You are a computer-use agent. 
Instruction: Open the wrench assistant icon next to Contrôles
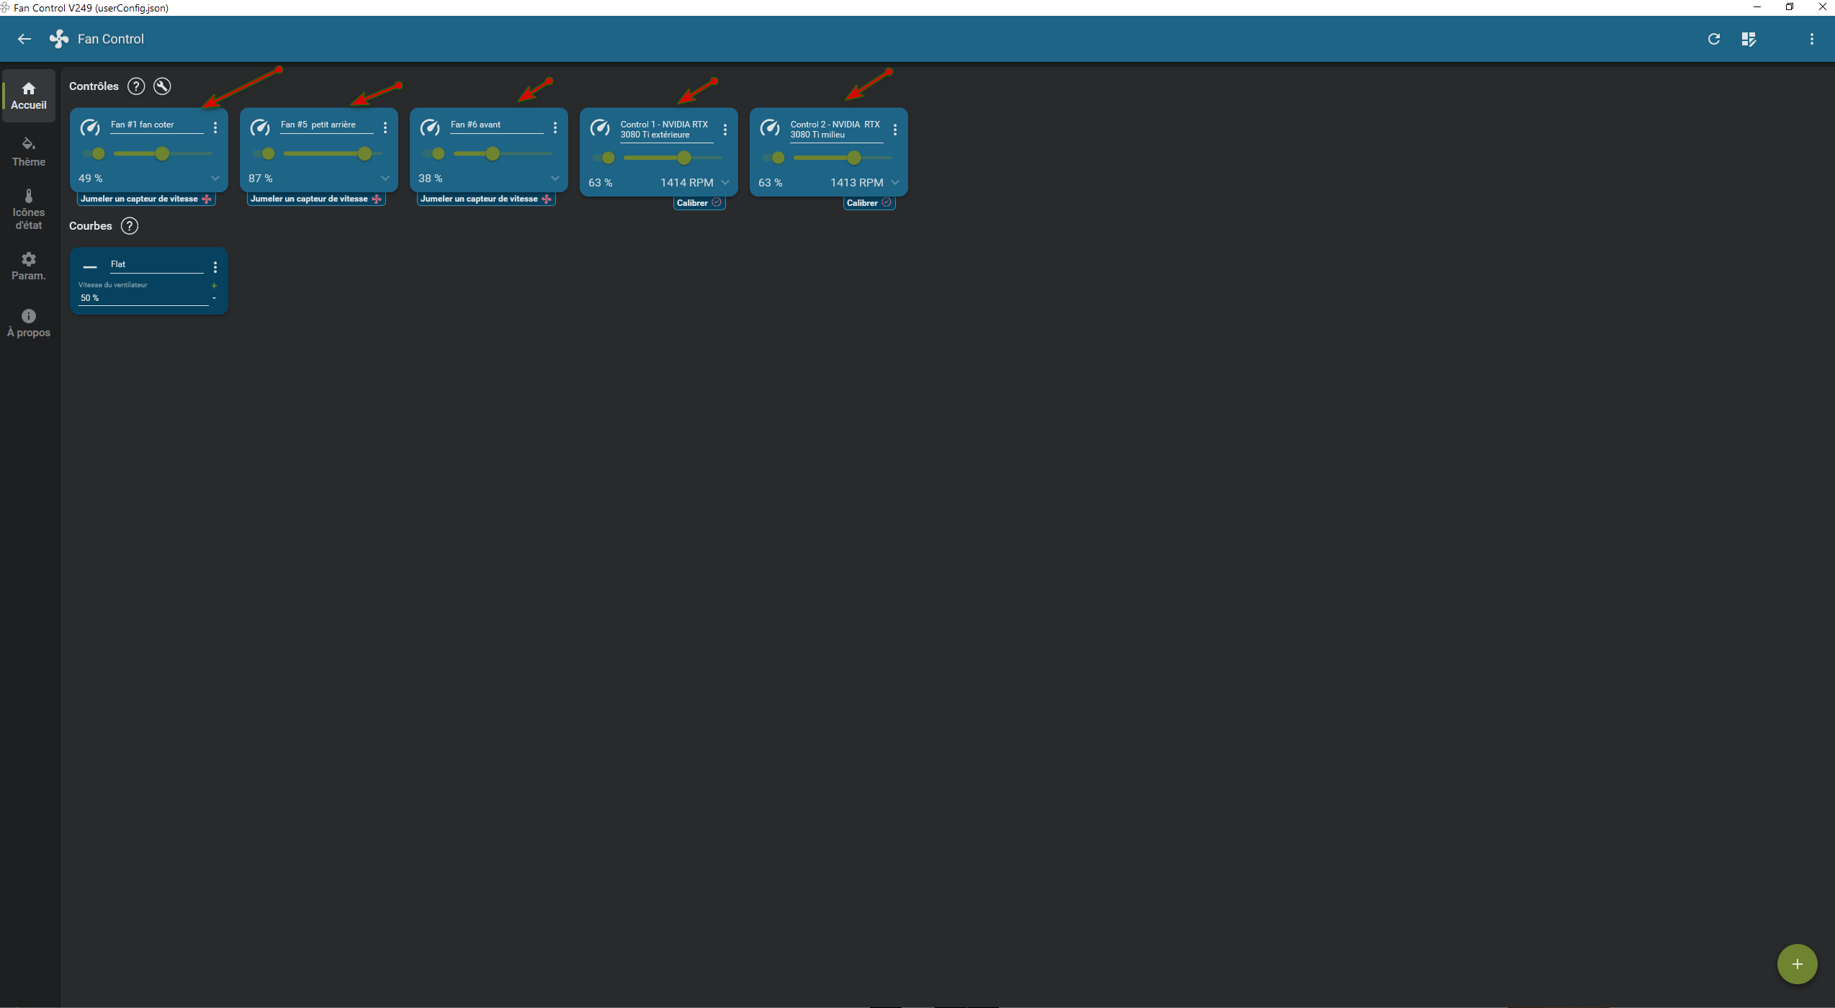point(162,86)
